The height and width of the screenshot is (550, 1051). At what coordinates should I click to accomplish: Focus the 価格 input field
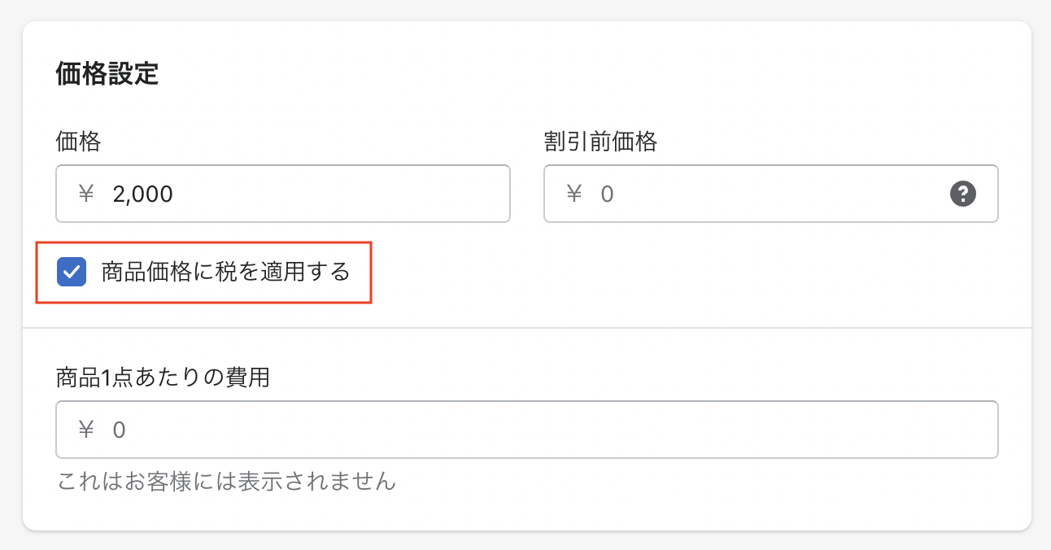(325, 194)
